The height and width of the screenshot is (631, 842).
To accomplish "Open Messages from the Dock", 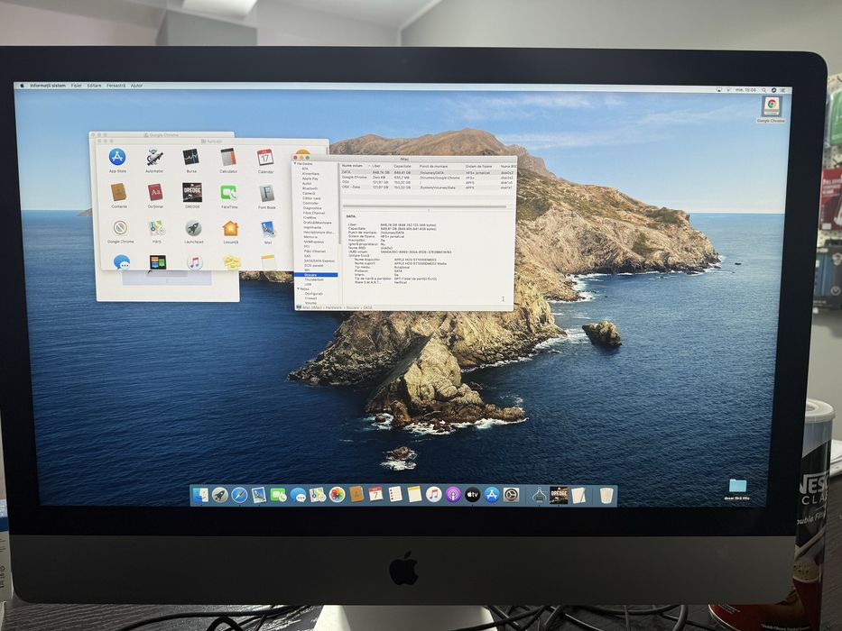I will point(298,495).
